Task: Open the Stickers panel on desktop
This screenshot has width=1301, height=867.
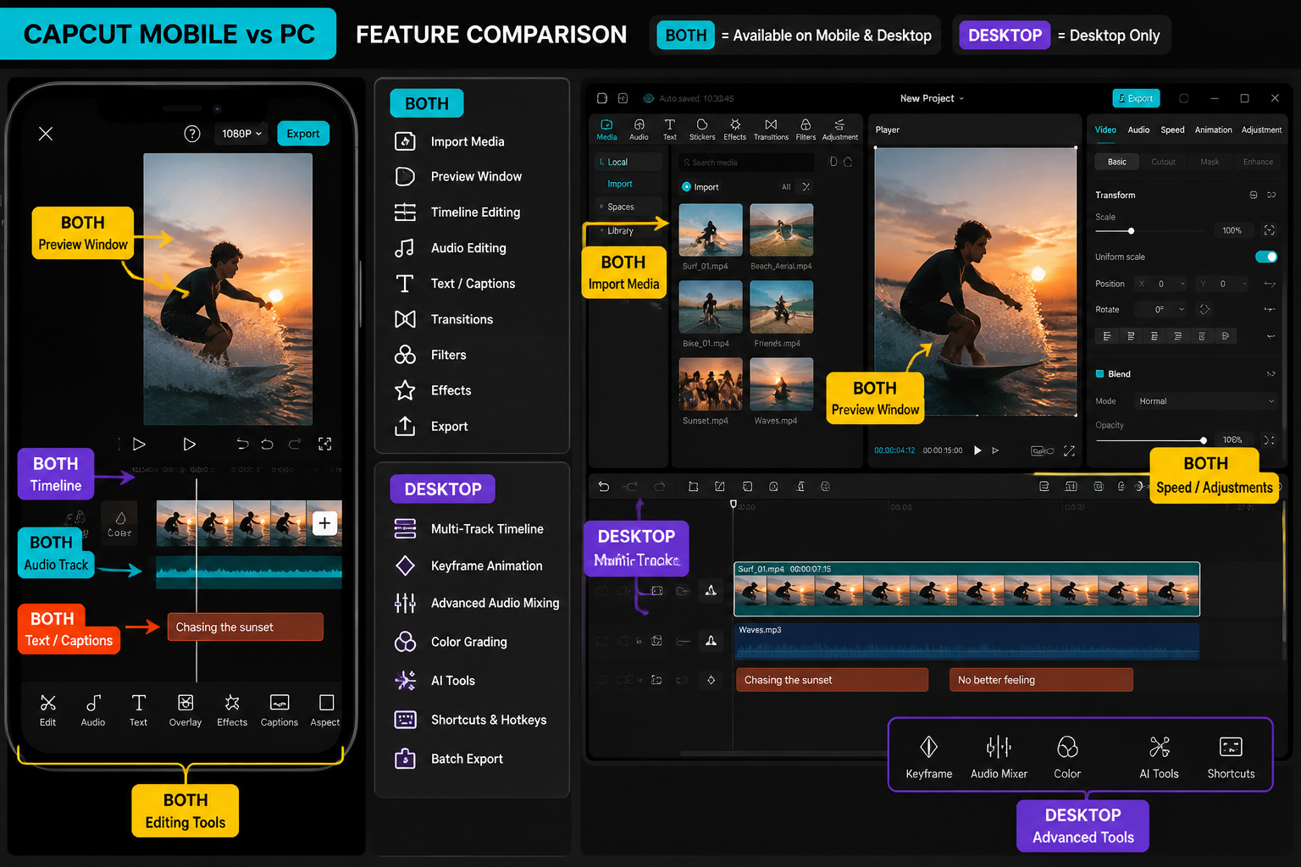Action: click(x=702, y=130)
